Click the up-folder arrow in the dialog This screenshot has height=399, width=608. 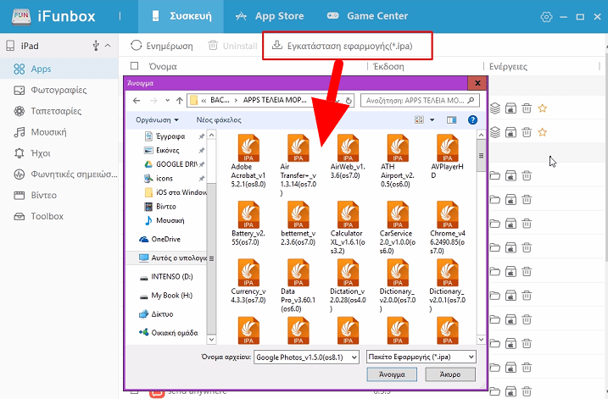179,101
